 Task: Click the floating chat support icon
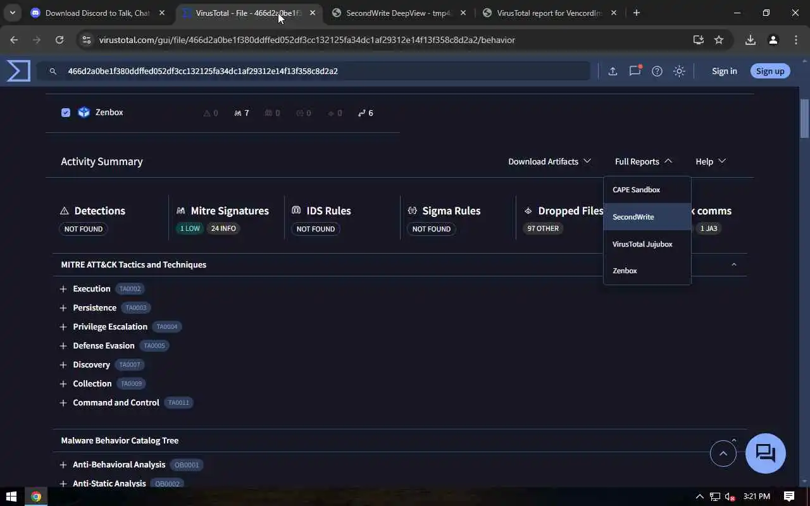click(766, 454)
